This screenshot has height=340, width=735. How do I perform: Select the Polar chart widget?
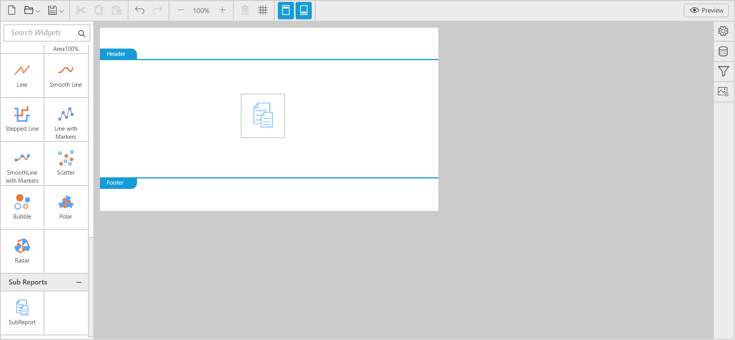coord(66,207)
